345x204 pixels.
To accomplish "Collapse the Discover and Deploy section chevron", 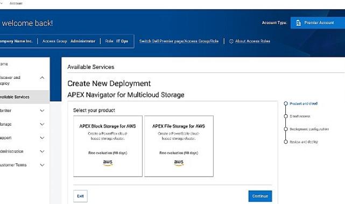I will [42, 78].
